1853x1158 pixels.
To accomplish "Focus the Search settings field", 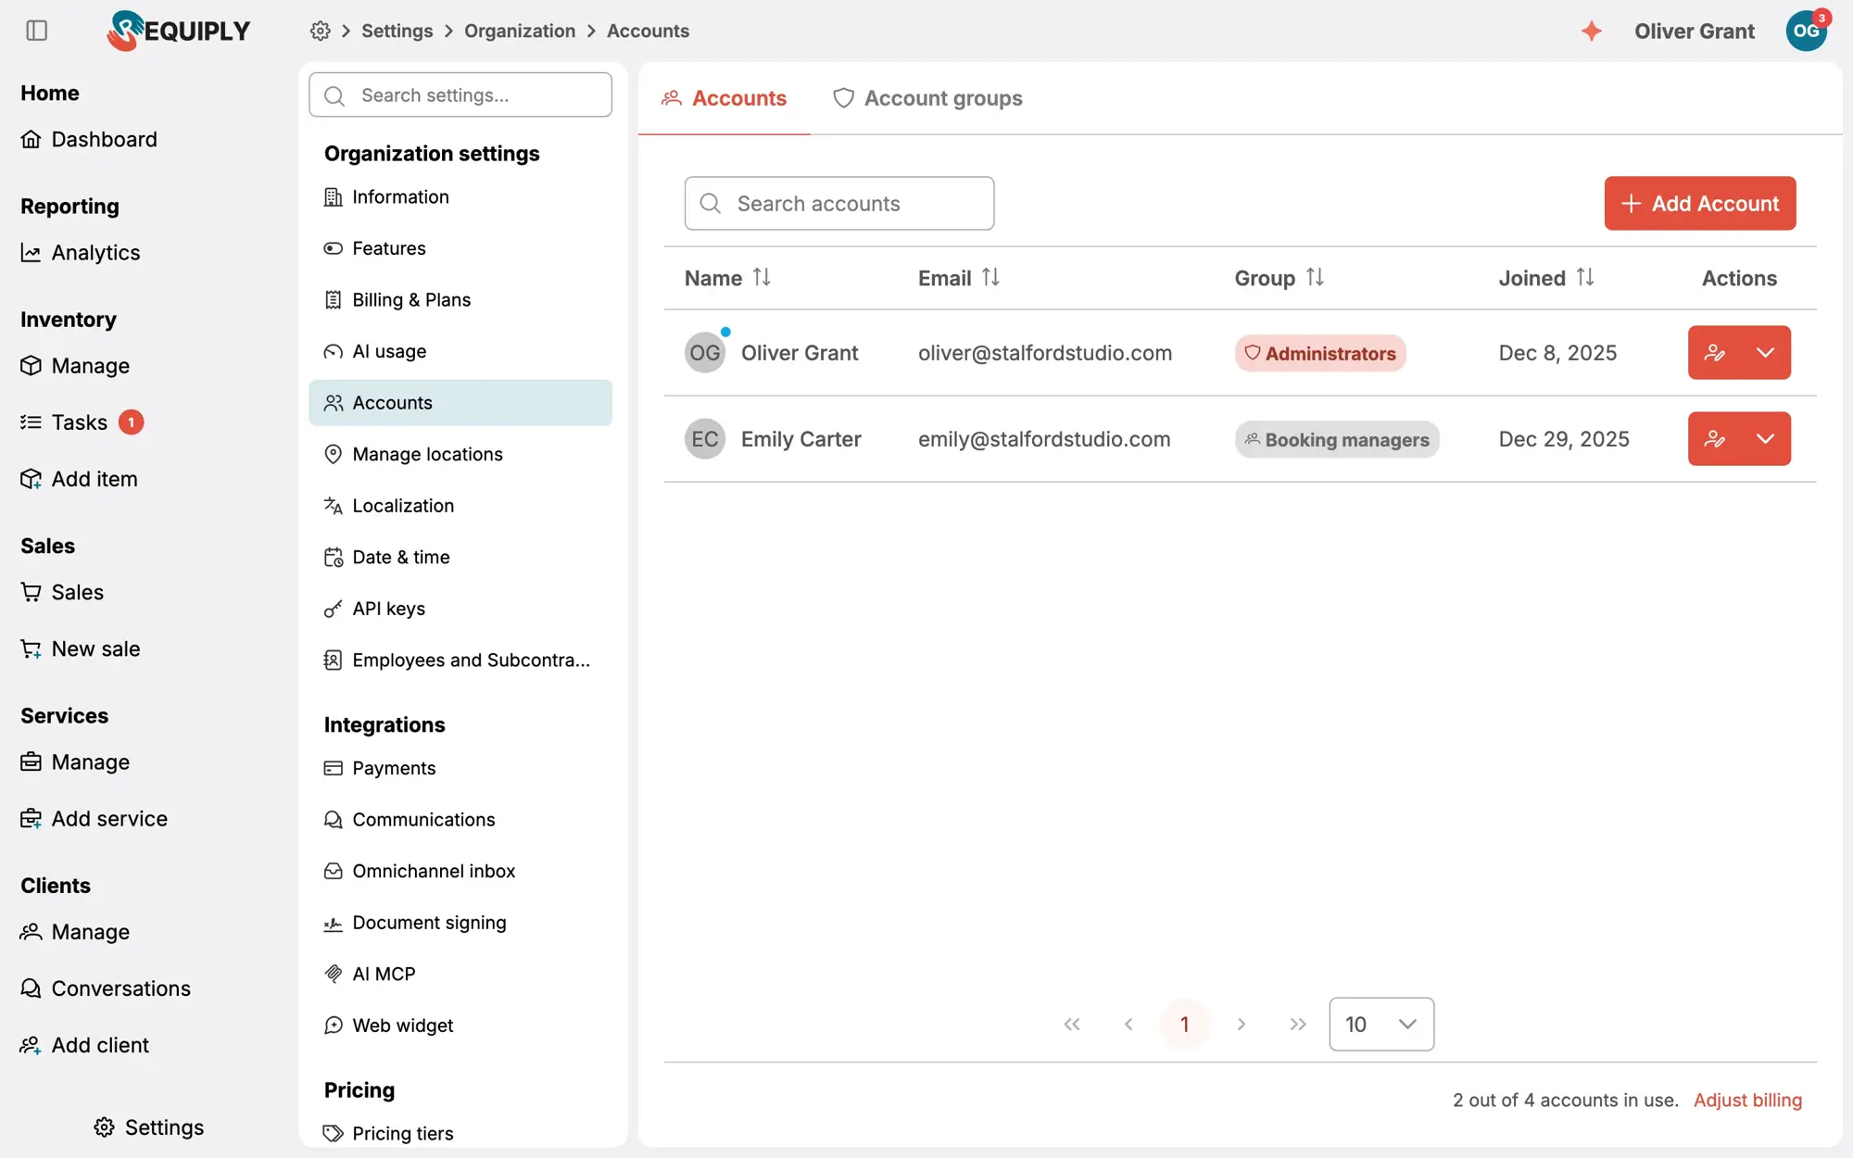I will tap(460, 94).
